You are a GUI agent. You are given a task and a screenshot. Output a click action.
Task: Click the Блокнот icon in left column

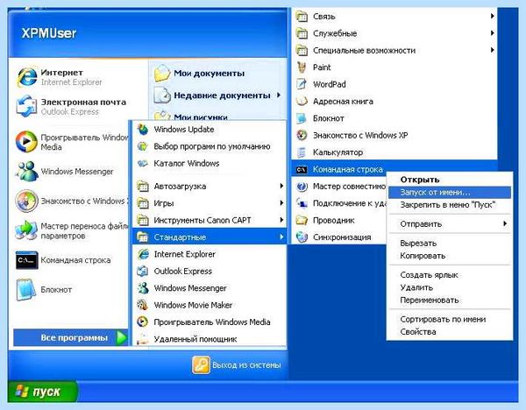[27, 290]
